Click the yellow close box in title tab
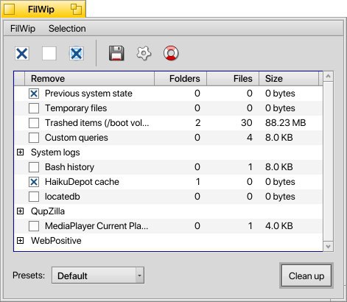The image size is (347, 302). click(x=10, y=10)
